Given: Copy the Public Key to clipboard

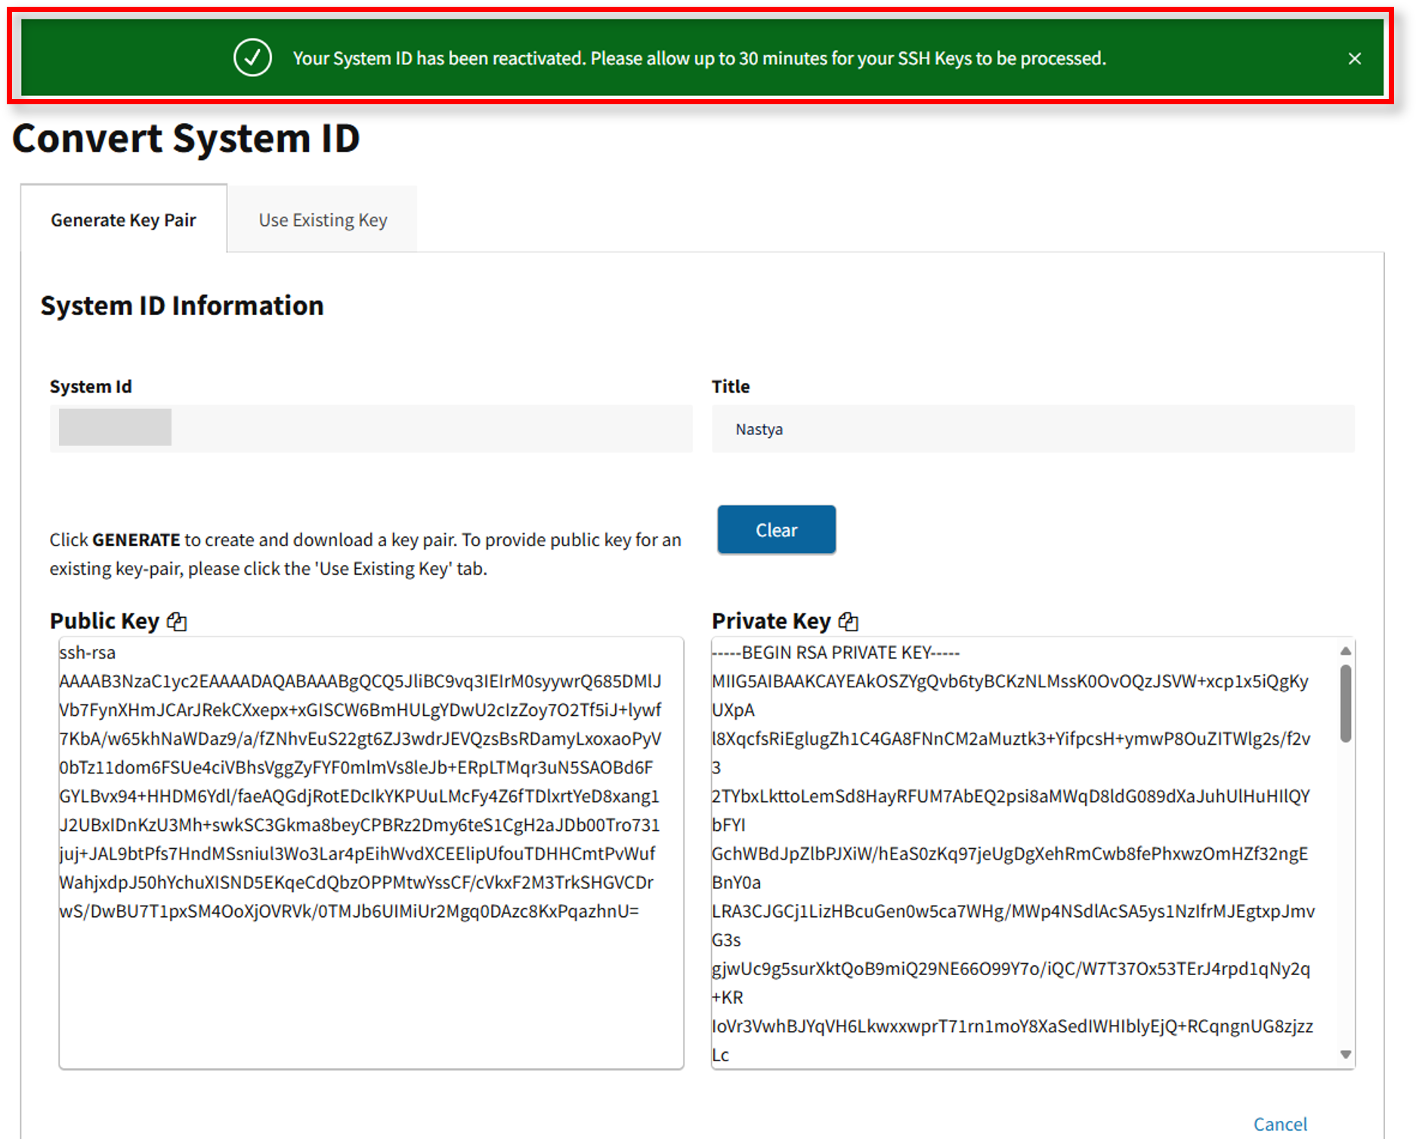Looking at the screenshot, I should [177, 622].
